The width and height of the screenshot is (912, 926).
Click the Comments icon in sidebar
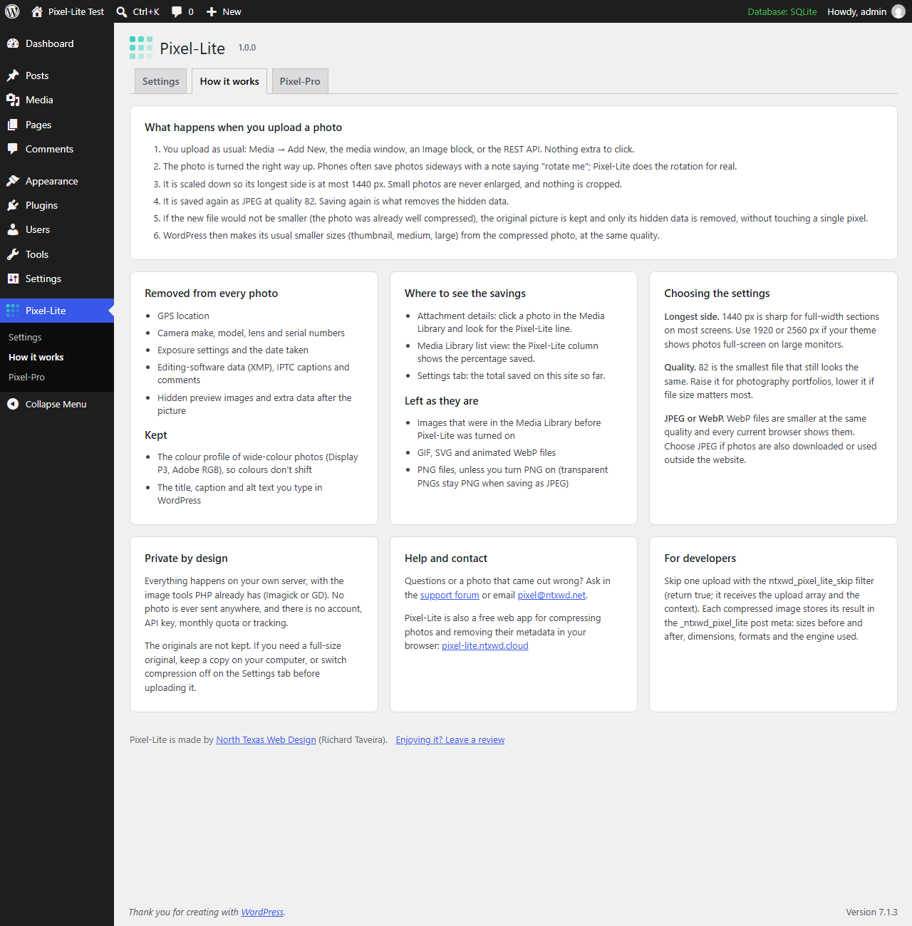pyautogui.click(x=13, y=149)
